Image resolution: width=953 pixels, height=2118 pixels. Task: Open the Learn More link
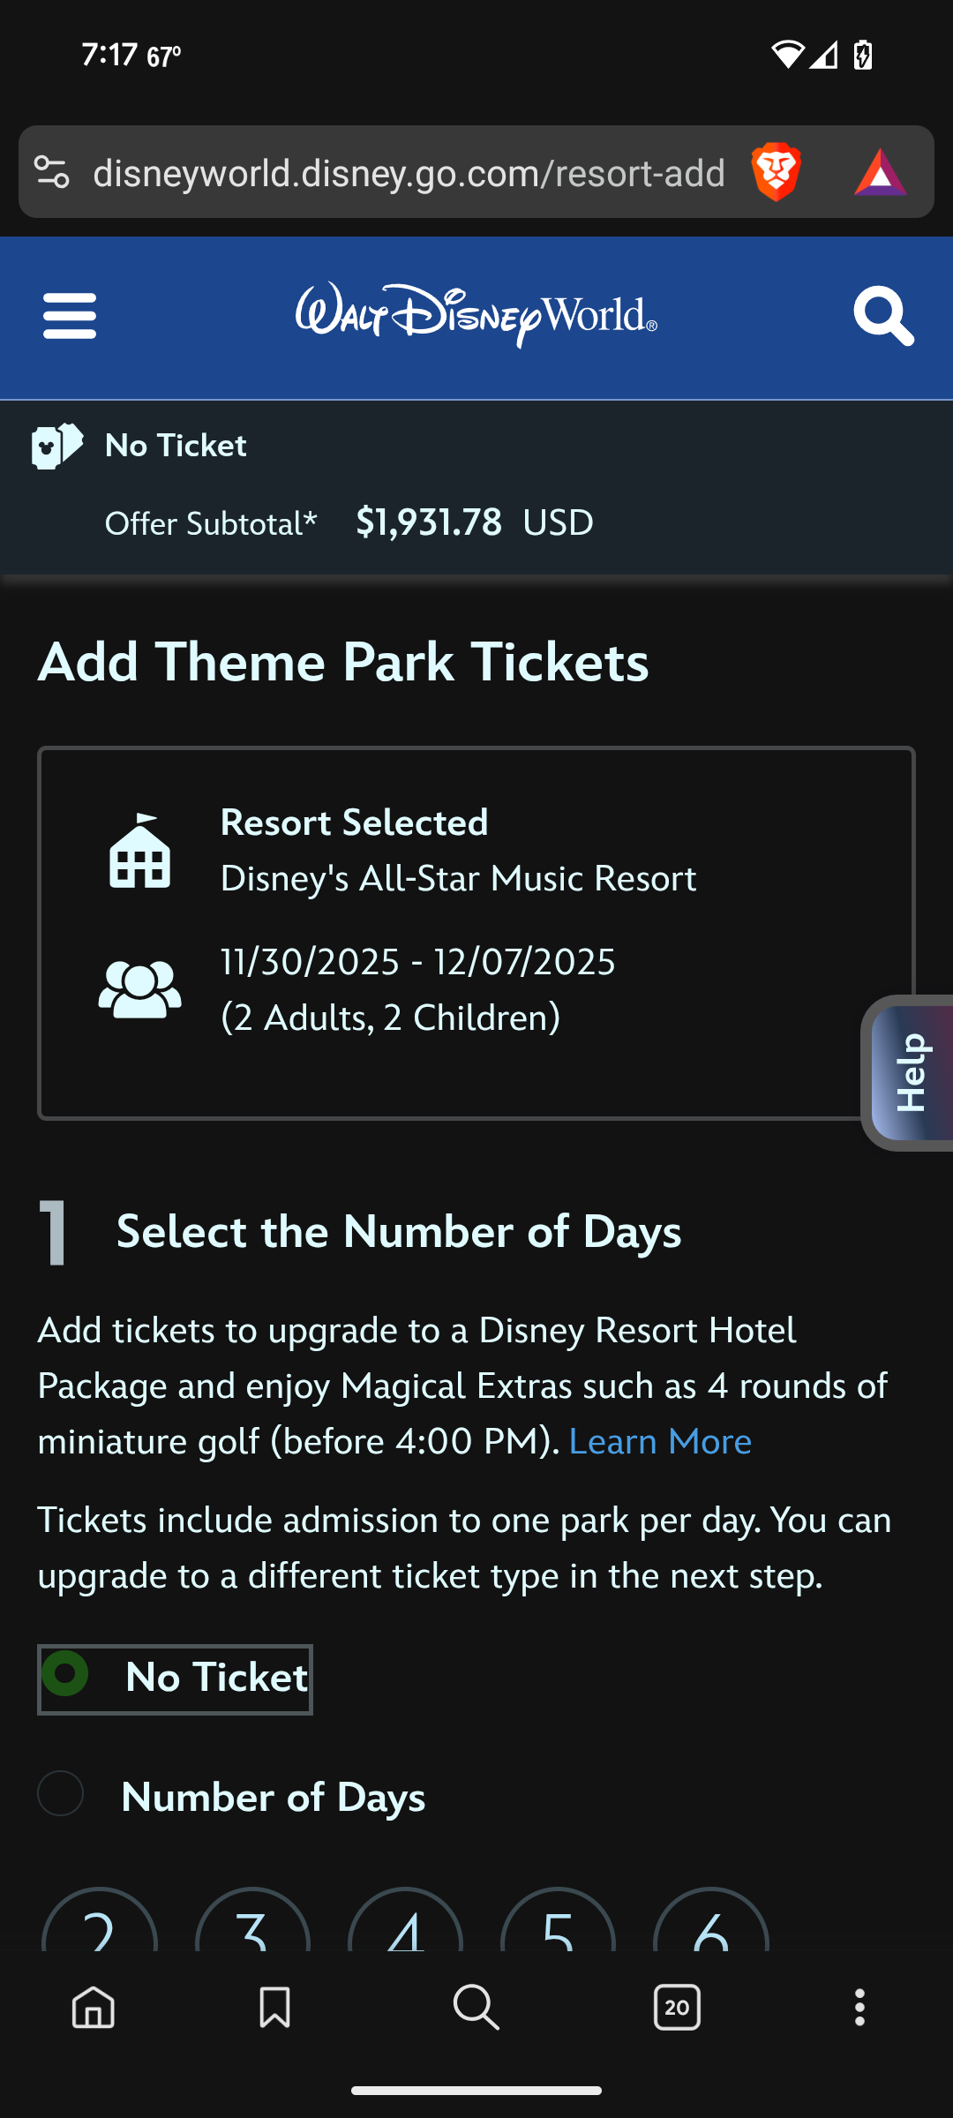pyautogui.click(x=660, y=1442)
